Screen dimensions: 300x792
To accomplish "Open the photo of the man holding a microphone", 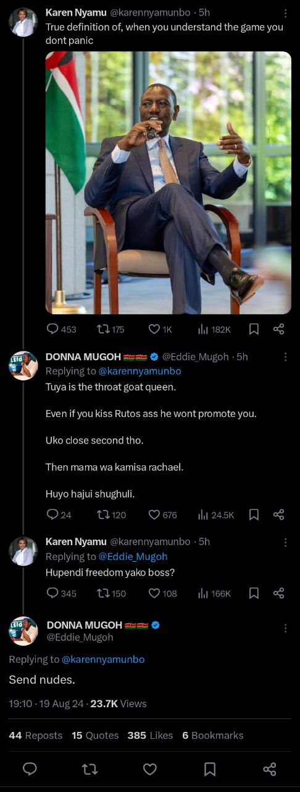I will pyautogui.click(x=168, y=183).
